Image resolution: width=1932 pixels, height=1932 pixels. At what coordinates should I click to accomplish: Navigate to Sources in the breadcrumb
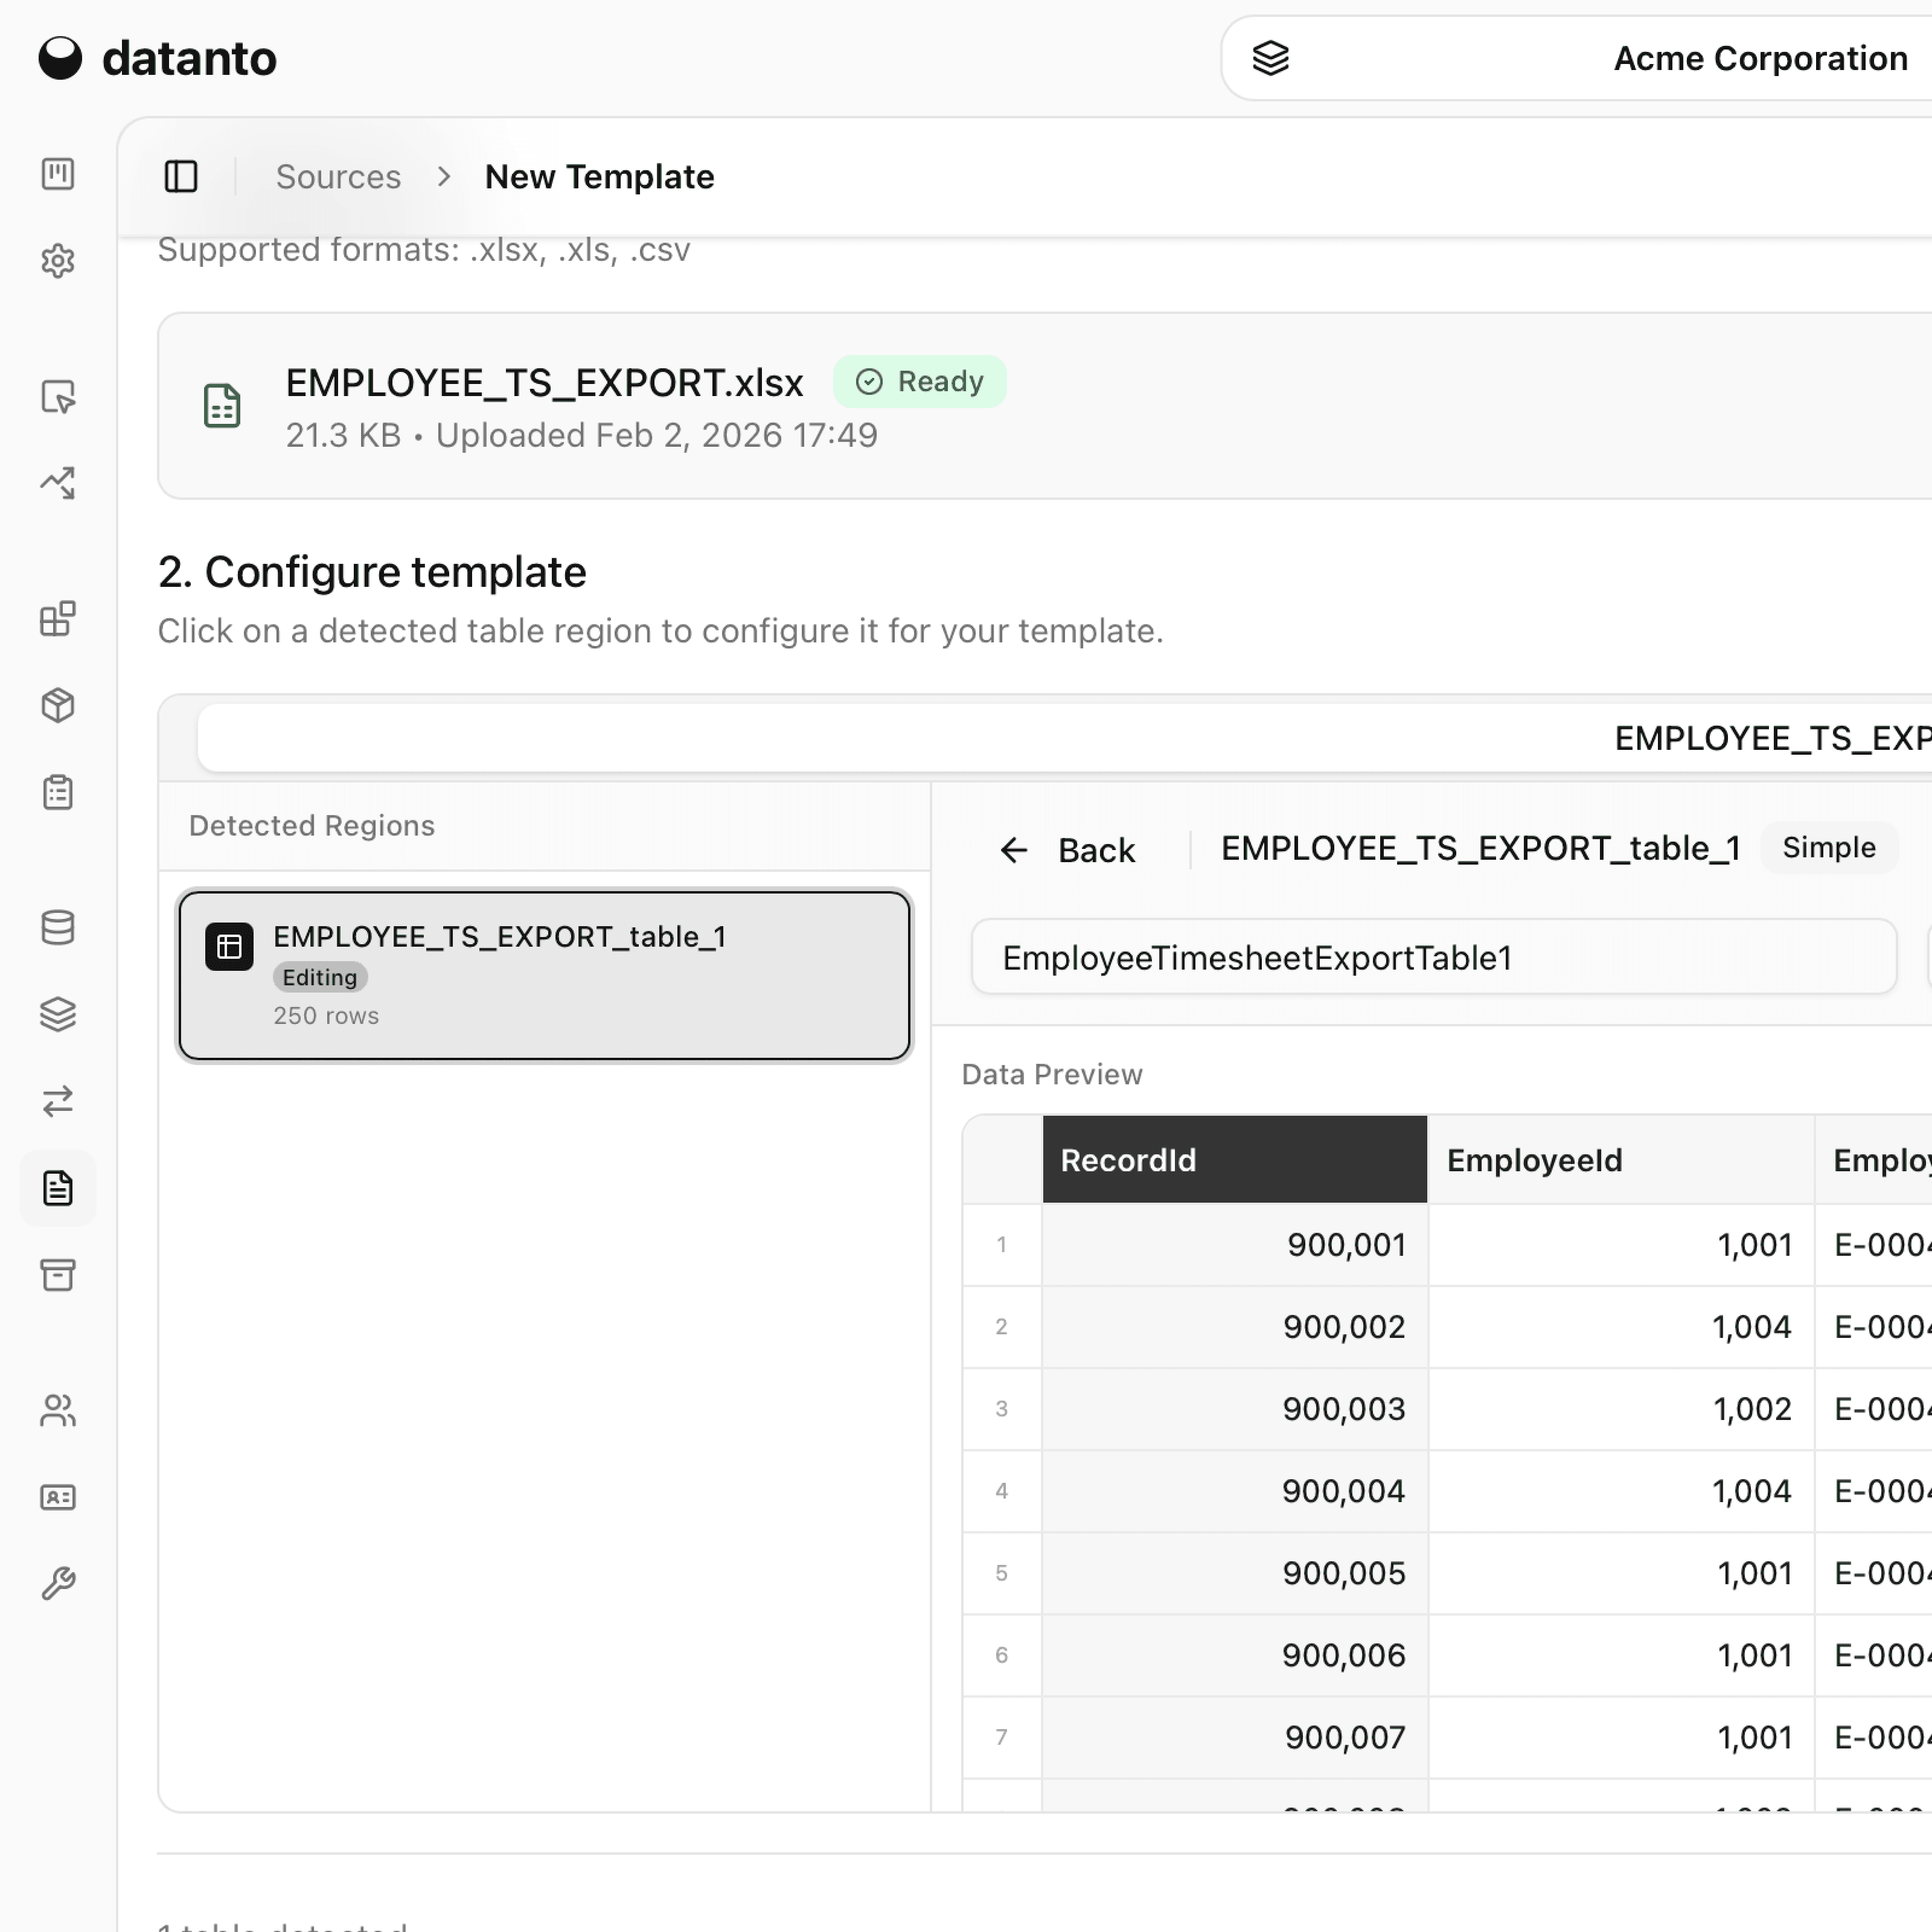click(338, 176)
